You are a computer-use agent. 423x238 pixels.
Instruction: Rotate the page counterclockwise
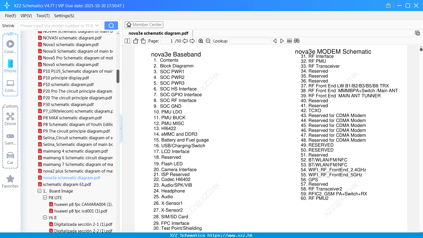click(x=136, y=41)
